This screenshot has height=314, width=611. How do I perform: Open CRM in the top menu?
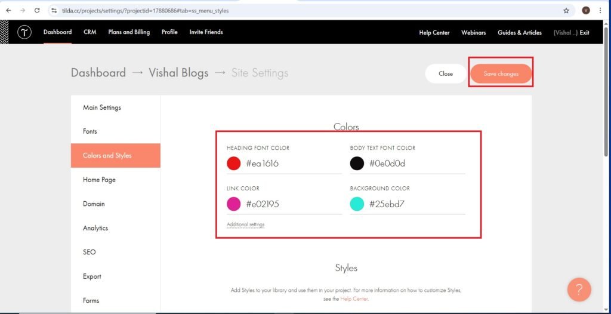pos(90,32)
